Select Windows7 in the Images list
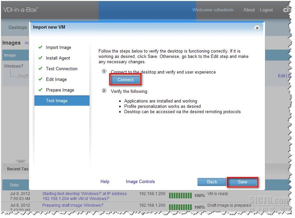Screen dimensions: 295x218 tap(14, 66)
